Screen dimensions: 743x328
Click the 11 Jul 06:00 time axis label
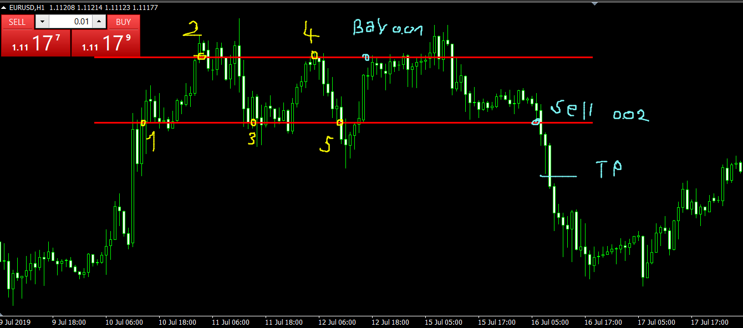click(x=231, y=322)
